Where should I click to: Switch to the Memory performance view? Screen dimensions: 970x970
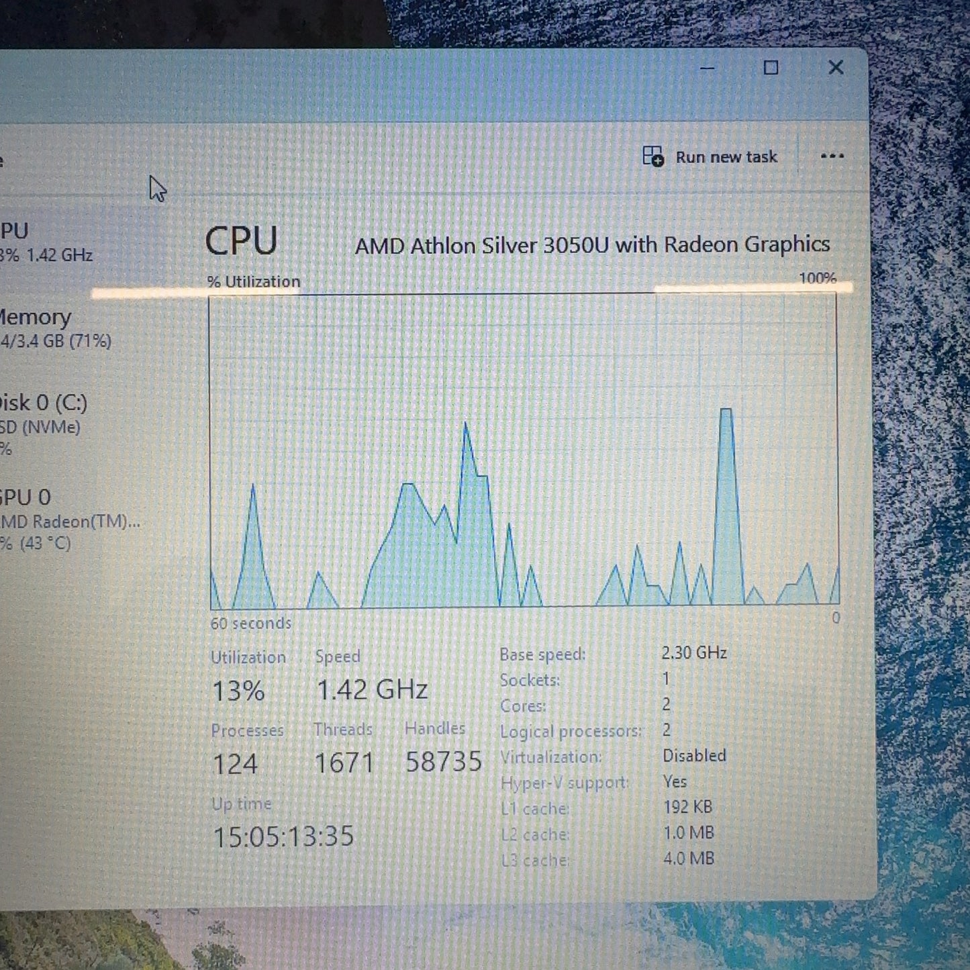click(x=54, y=328)
